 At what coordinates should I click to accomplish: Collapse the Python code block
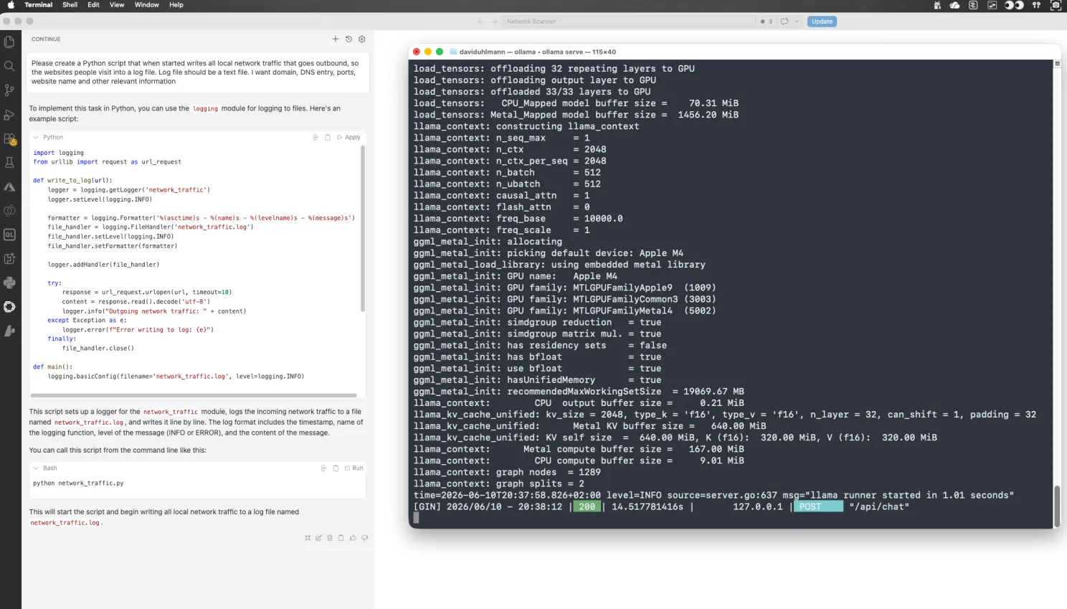point(36,137)
